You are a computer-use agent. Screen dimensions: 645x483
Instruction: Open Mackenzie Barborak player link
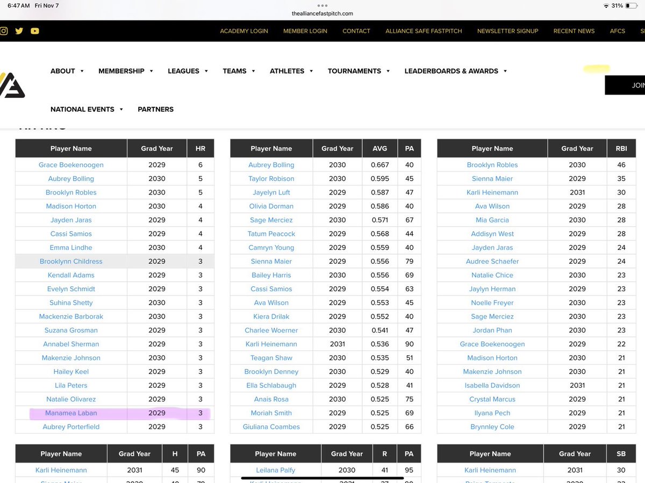tap(71, 317)
